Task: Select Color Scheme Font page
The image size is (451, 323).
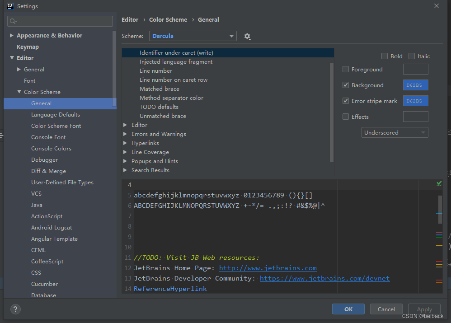Action: coord(56,126)
